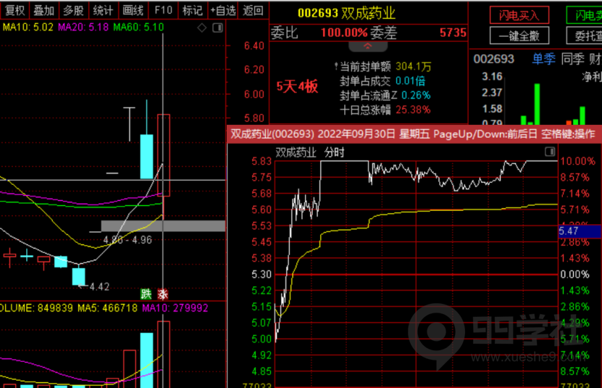The image size is (602, 388).
Task: Open the 复权 toolbar option
Action: (14, 10)
